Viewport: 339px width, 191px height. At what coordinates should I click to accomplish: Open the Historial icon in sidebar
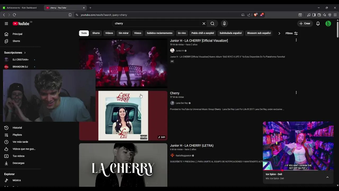click(x=6, y=128)
